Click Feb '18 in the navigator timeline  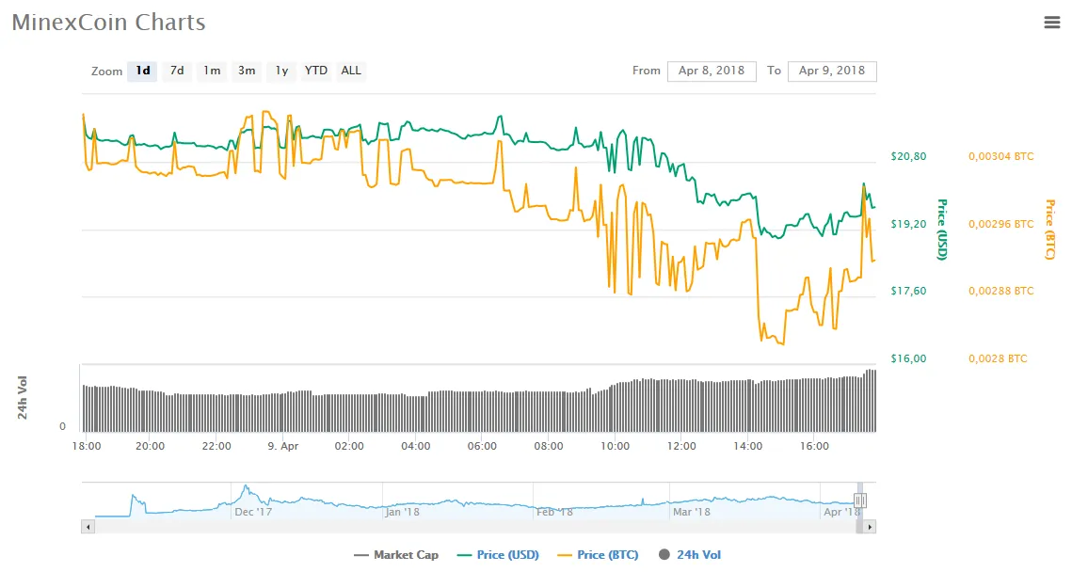[x=554, y=512]
